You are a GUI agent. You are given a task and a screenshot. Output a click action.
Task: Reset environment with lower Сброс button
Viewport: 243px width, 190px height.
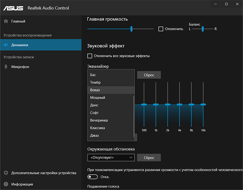(x=149, y=158)
